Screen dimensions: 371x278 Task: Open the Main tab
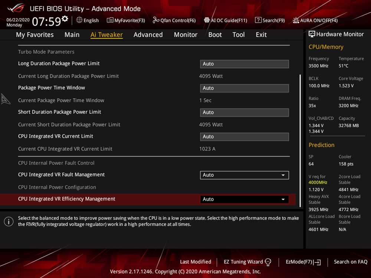click(x=72, y=35)
